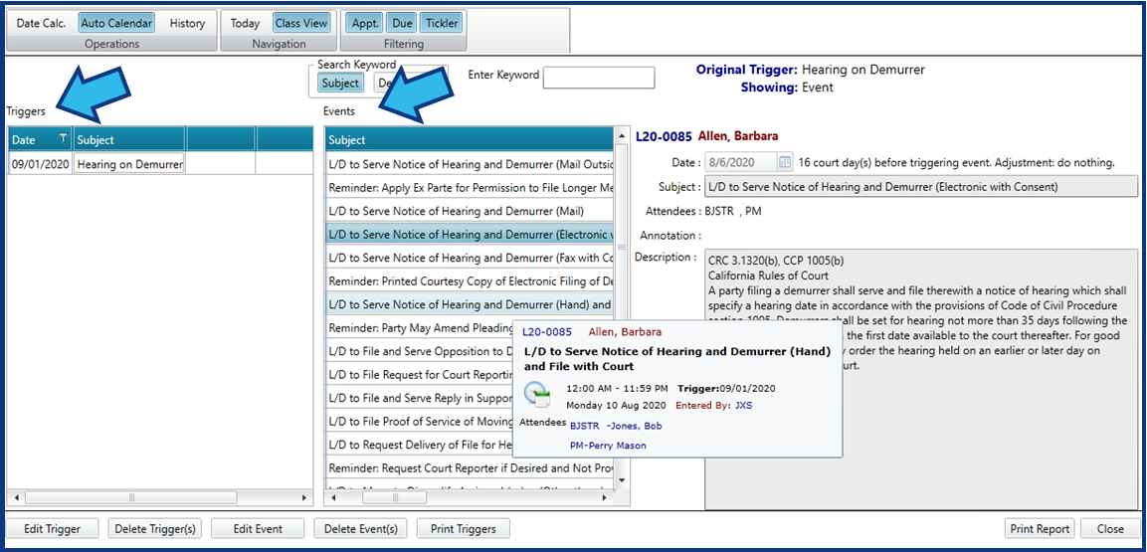Open History operation
This screenshot has width=1147, height=552.
pos(187,24)
